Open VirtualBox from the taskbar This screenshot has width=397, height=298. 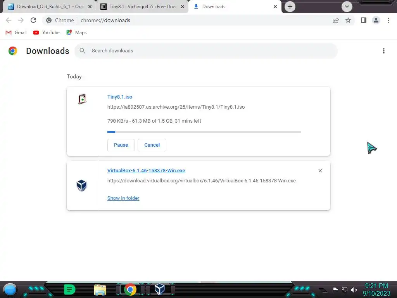[160, 289]
